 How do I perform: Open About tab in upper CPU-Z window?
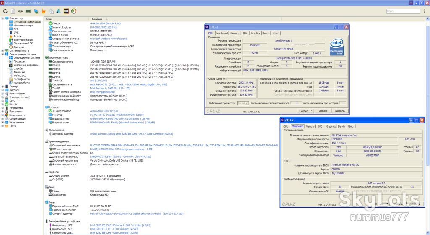275,33
